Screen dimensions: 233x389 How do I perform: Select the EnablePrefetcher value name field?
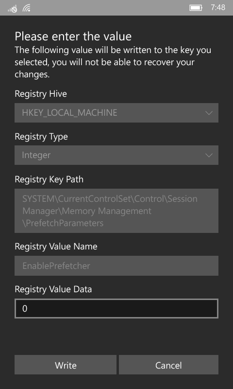(x=116, y=265)
